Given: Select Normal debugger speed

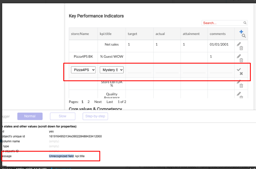Looking at the screenshot, I should 30,116.
